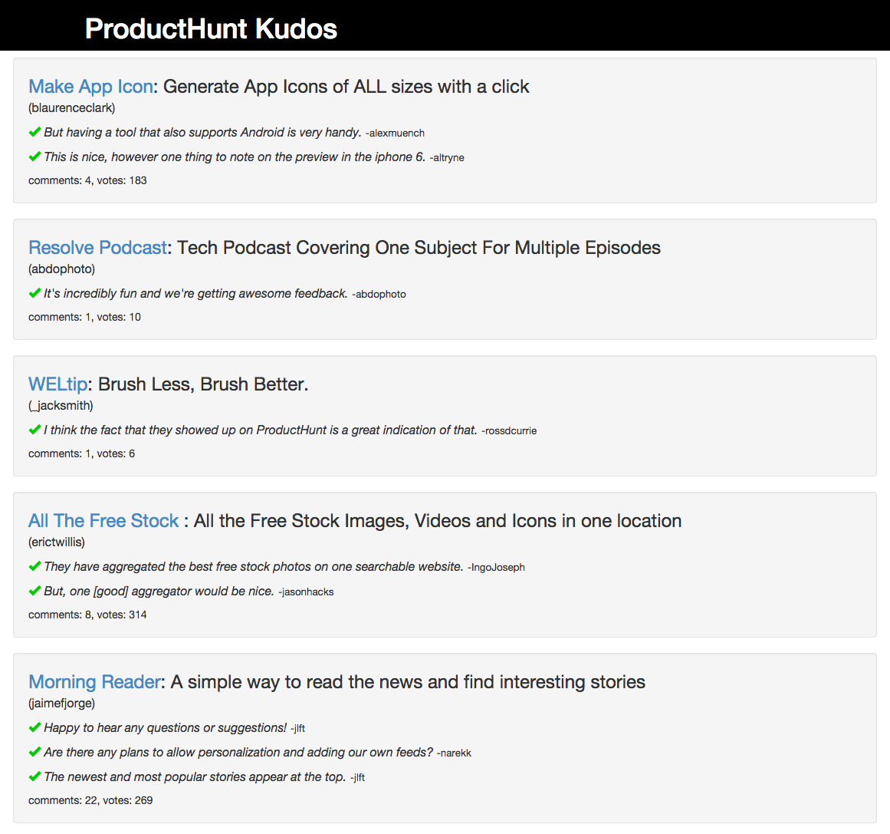Click the checkmark beside abdophoto's feedback comment

[34, 292]
